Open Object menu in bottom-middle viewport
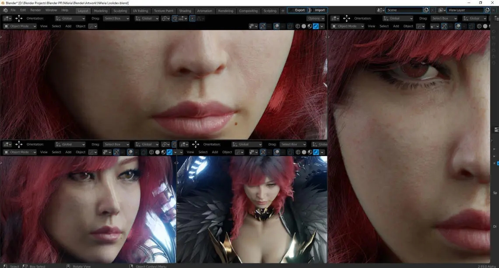 (227, 152)
